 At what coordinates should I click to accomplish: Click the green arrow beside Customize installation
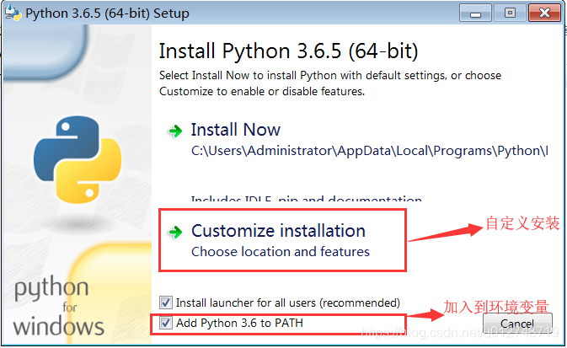tap(176, 232)
